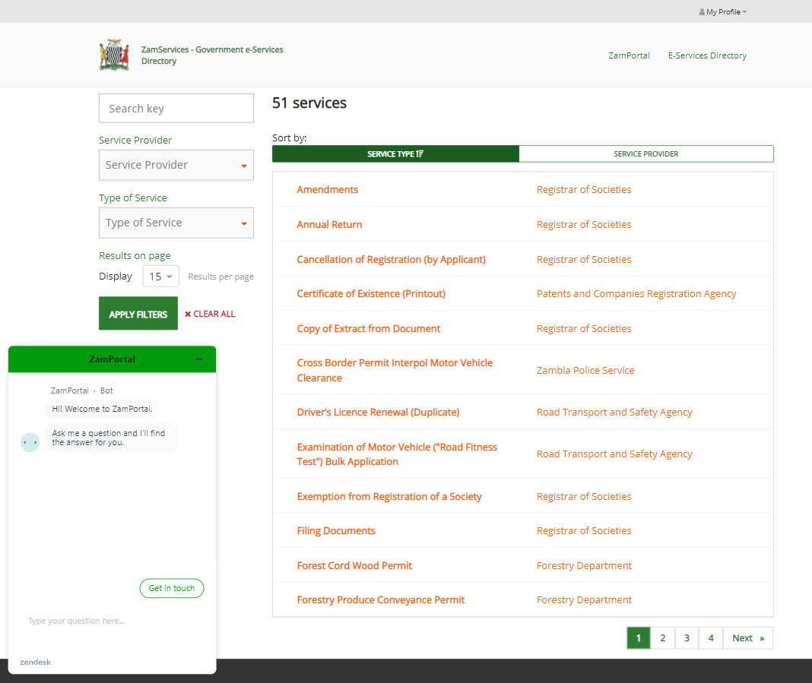Click Road Transport and Safety Agency in the Examination row
812x683 pixels.
coord(614,454)
